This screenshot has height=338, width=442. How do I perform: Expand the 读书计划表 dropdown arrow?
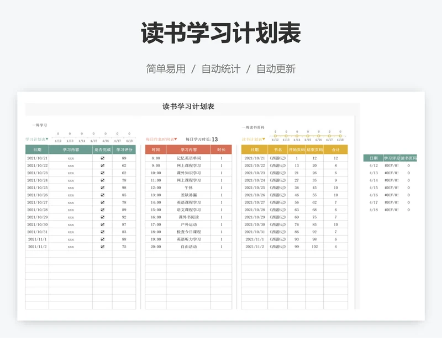click(x=263, y=140)
